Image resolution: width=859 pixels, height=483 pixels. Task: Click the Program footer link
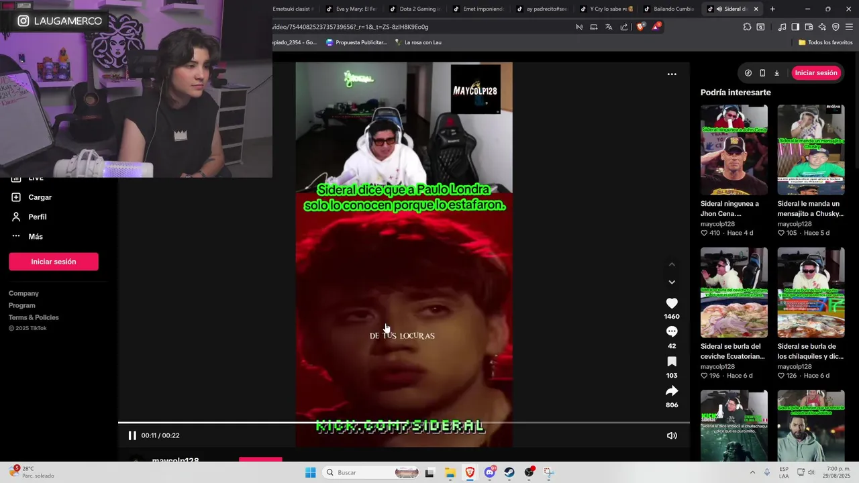coord(22,305)
